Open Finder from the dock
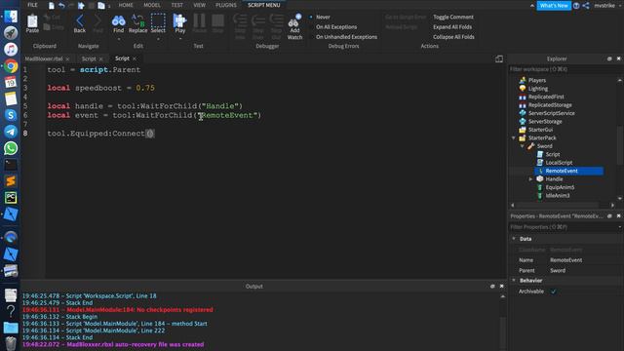Image resolution: width=624 pixels, height=351 pixels. coord(11,17)
